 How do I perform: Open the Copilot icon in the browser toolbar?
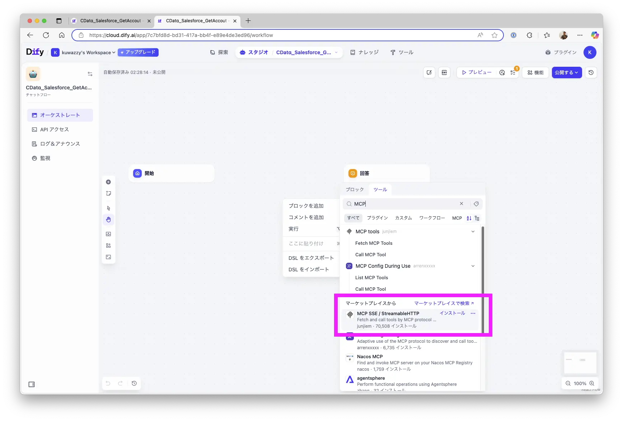pyautogui.click(x=595, y=35)
